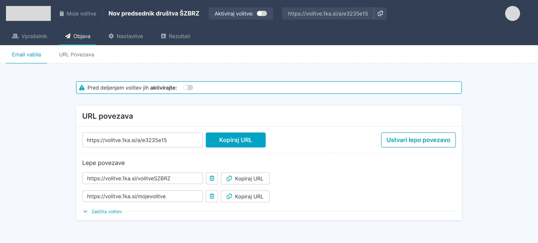The width and height of the screenshot is (538, 243).
Task: Click the Rezultati chart icon
Action: [x=163, y=36]
